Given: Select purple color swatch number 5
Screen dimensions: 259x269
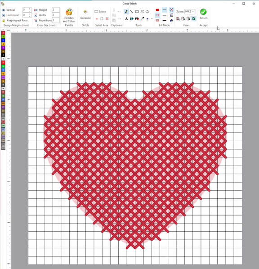Looking at the screenshot, I should coord(3,48).
